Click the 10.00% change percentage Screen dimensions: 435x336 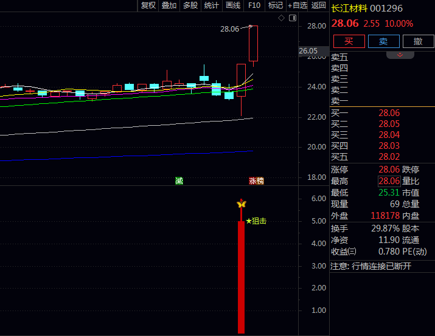pos(399,24)
